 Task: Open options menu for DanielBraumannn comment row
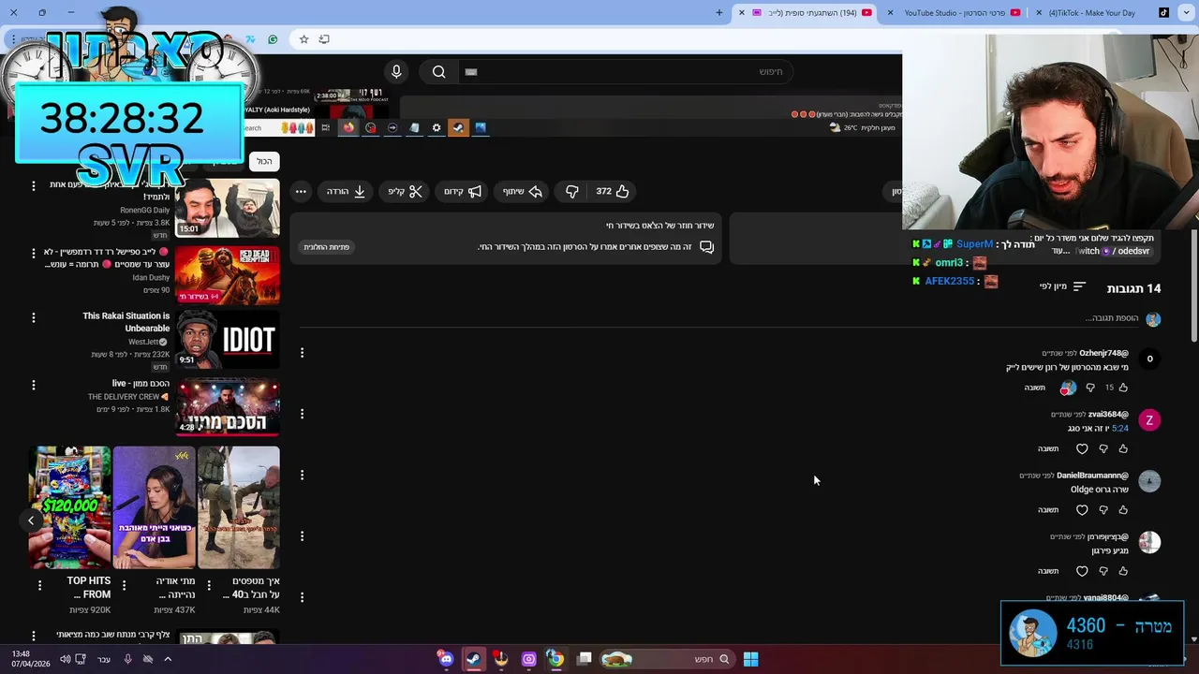click(302, 475)
